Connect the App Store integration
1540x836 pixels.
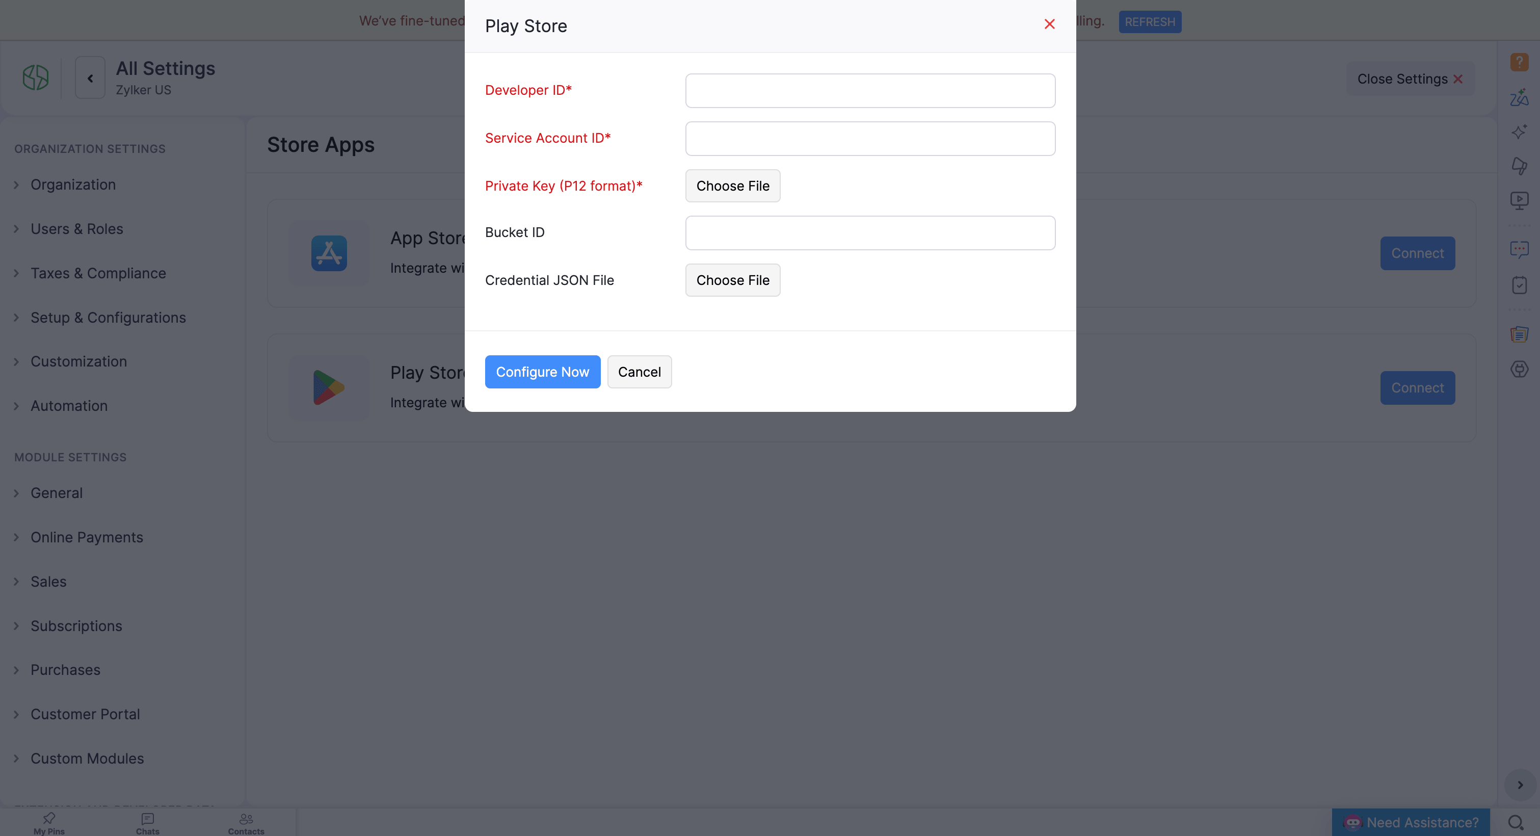[1417, 253]
